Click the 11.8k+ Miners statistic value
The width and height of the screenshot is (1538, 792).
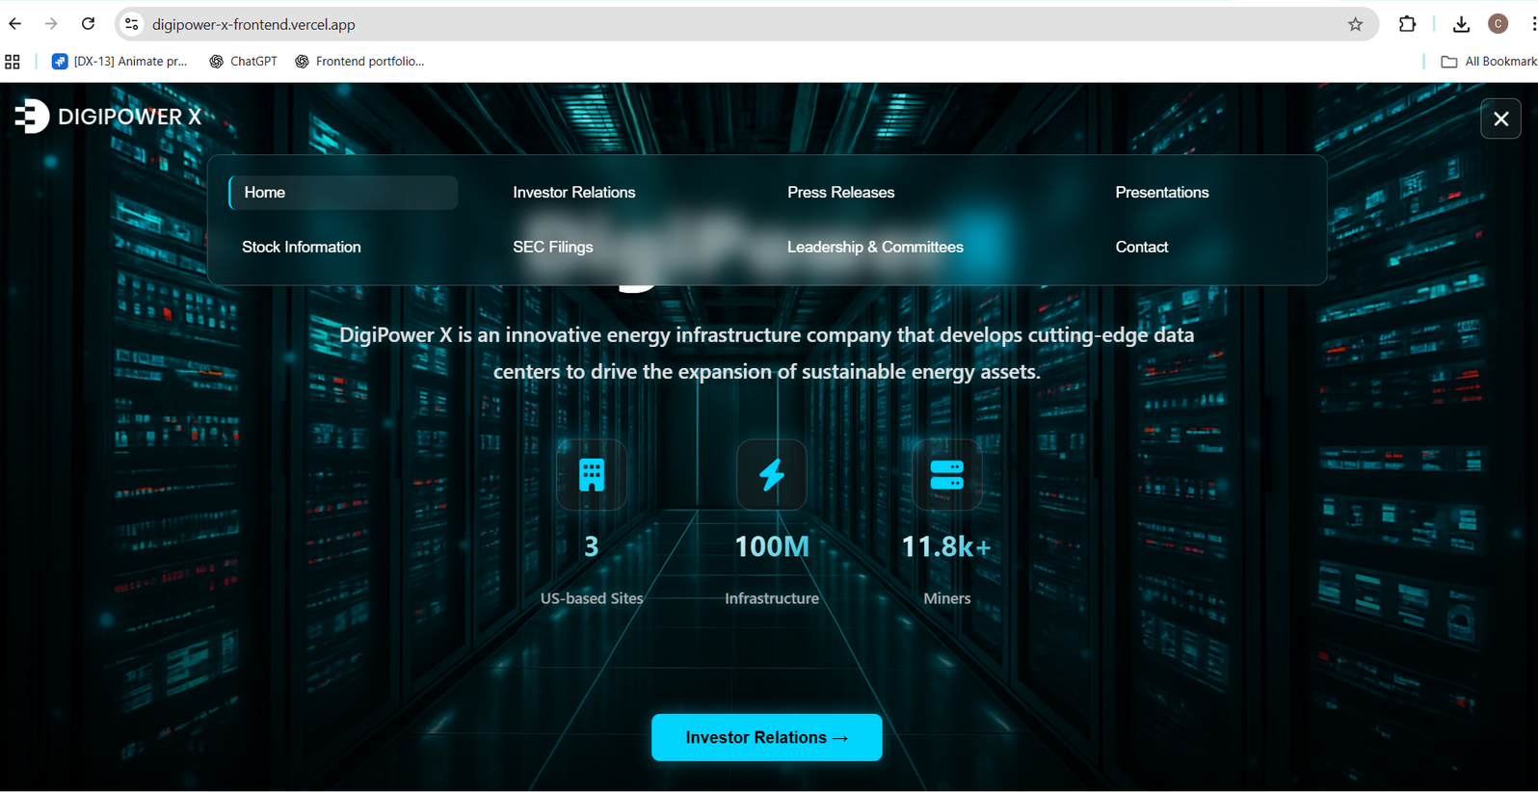pyautogui.click(x=946, y=547)
